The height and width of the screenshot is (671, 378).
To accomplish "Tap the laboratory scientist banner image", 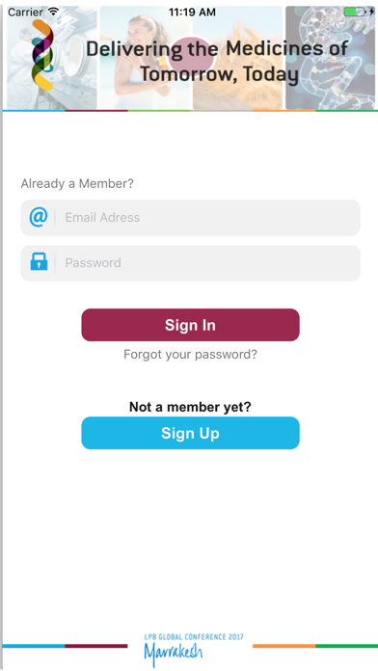I will click(52, 57).
